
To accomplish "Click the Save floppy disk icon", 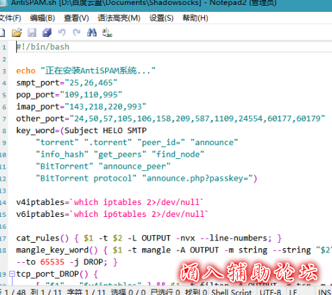I will pos(32,33).
